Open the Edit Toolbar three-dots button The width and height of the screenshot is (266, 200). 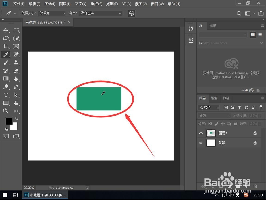pos(16,111)
